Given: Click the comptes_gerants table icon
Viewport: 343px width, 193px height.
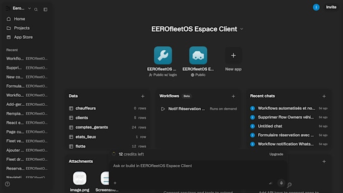Looking at the screenshot, I should pyautogui.click(x=71, y=127).
